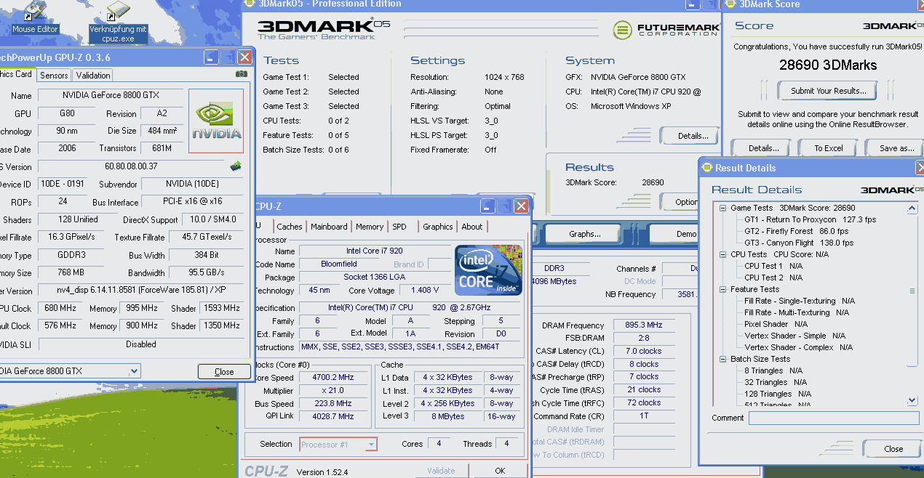Switch to the Validation tab in GPU-Z
Screen dimensions: 924x478
pyautogui.click(x=93, y=75)
